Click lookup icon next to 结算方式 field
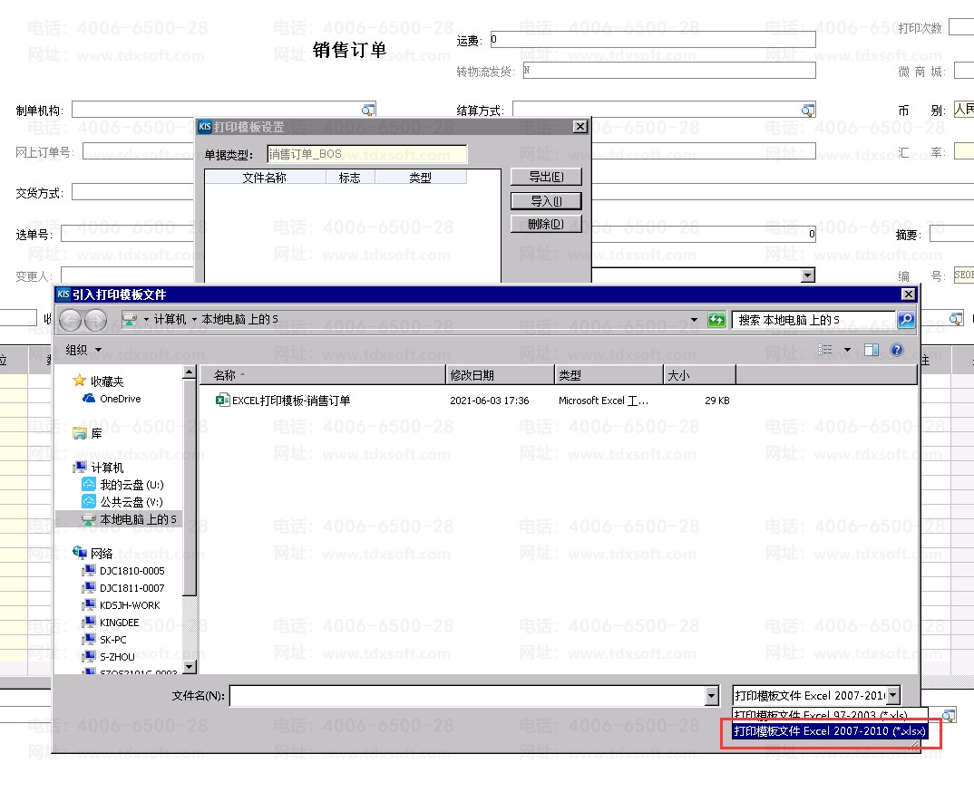974x792 pixels. [808, 111]
